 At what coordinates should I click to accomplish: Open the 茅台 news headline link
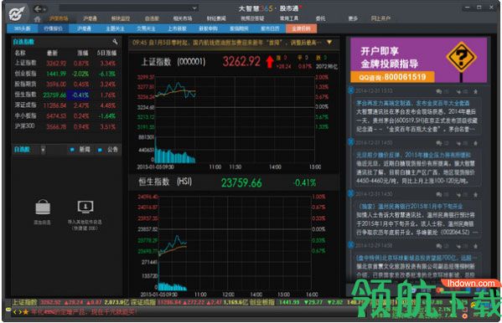[x=412, y=103]
